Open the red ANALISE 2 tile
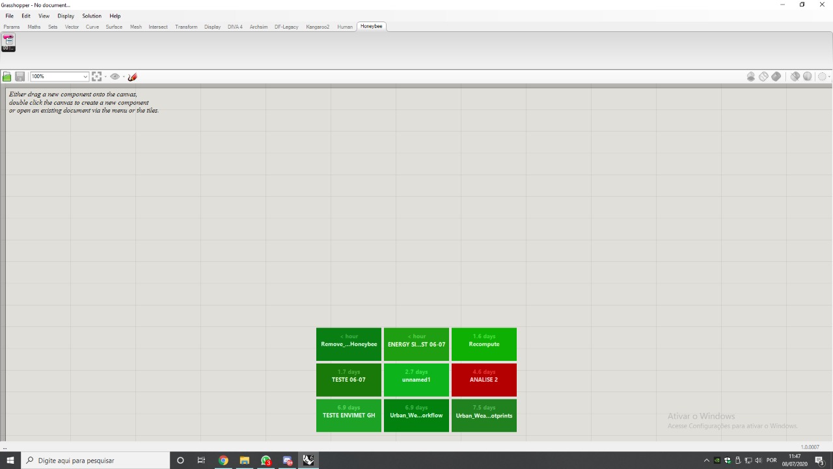 click(x=484, y=380)
